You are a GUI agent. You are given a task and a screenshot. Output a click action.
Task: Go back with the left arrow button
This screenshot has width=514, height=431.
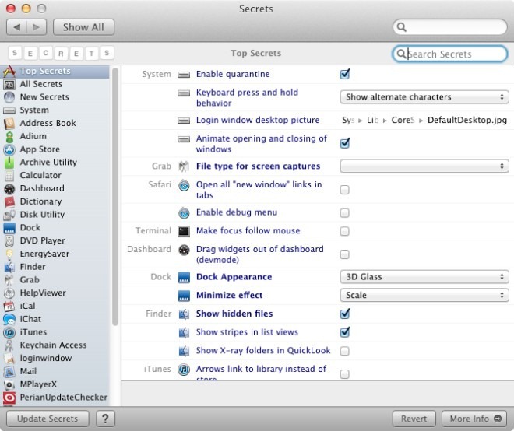(x=16, y=27)
